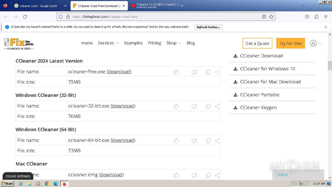Click the page vertical scrollbar thumb

(330, 65)
